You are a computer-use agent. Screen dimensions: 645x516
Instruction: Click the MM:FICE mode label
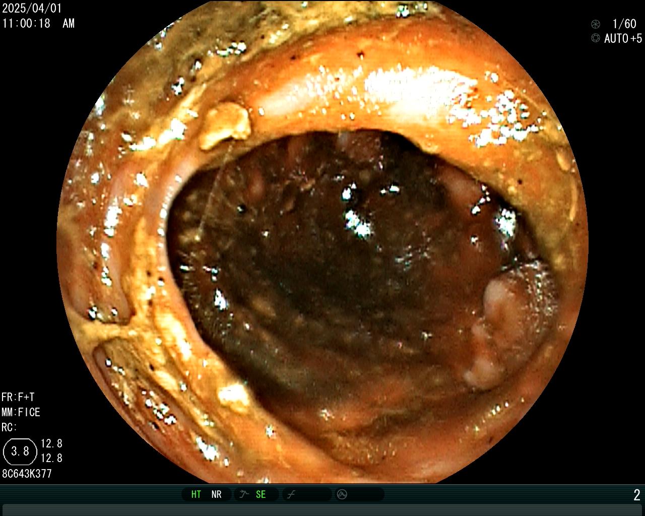tap(21, 412)
